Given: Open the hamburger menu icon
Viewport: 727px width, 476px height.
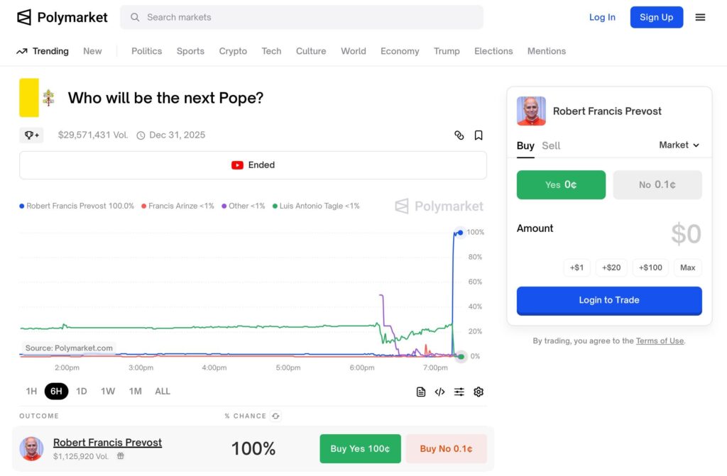Looking at the screenshot, I should click(700, 17).
